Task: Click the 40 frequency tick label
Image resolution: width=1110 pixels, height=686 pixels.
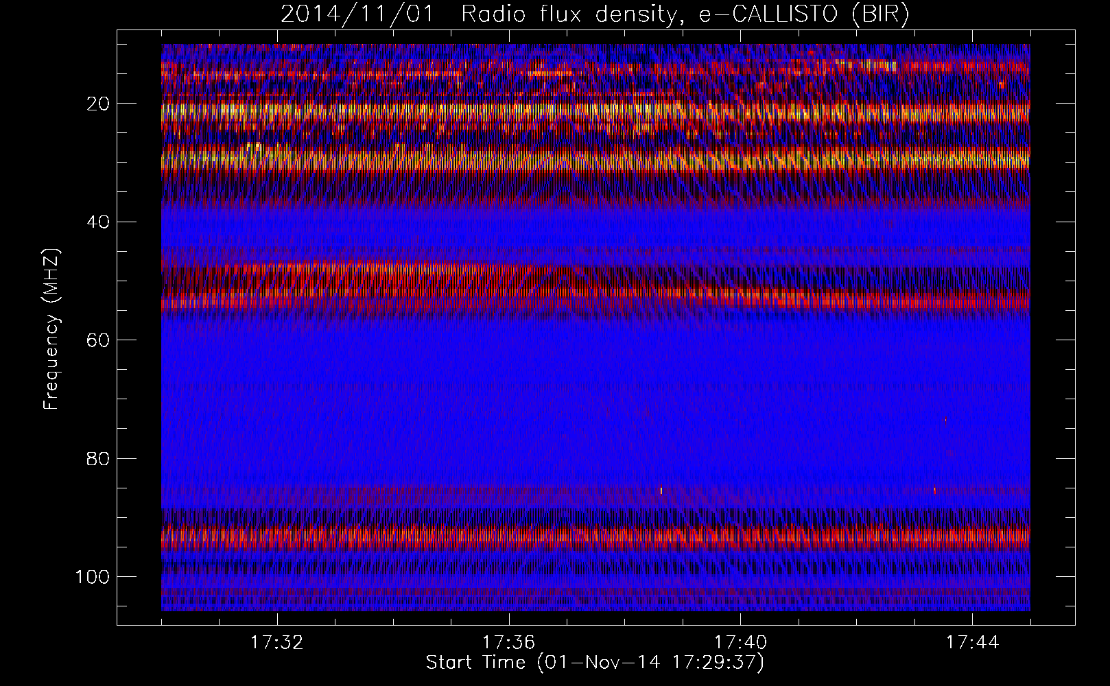Action: (x=99, y=222)
